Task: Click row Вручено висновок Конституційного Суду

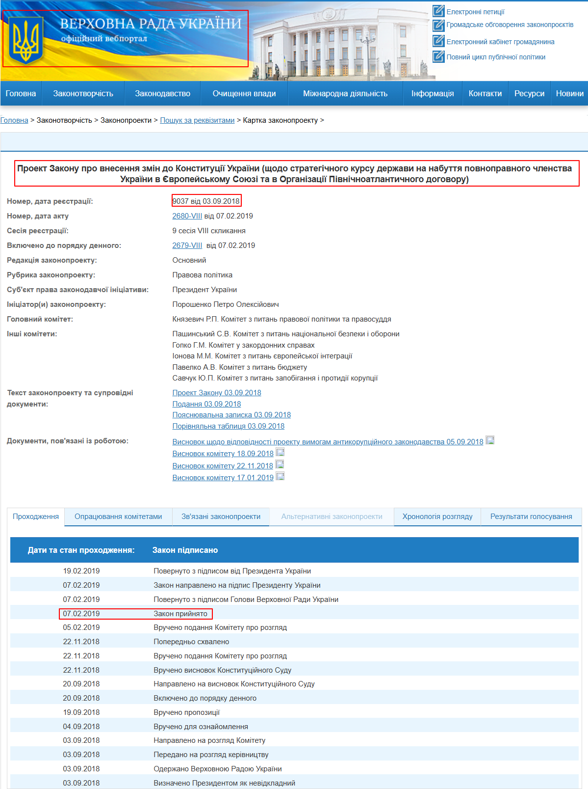Action: 294,670
